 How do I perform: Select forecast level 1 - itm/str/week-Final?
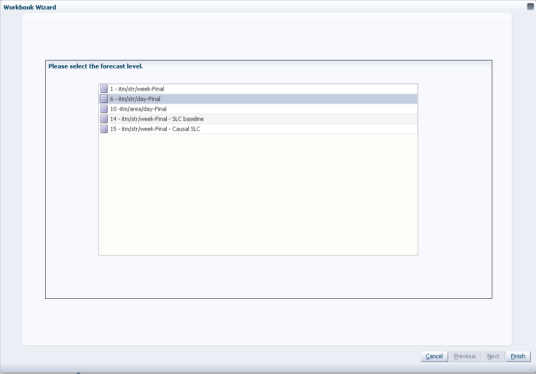[258, 89]
